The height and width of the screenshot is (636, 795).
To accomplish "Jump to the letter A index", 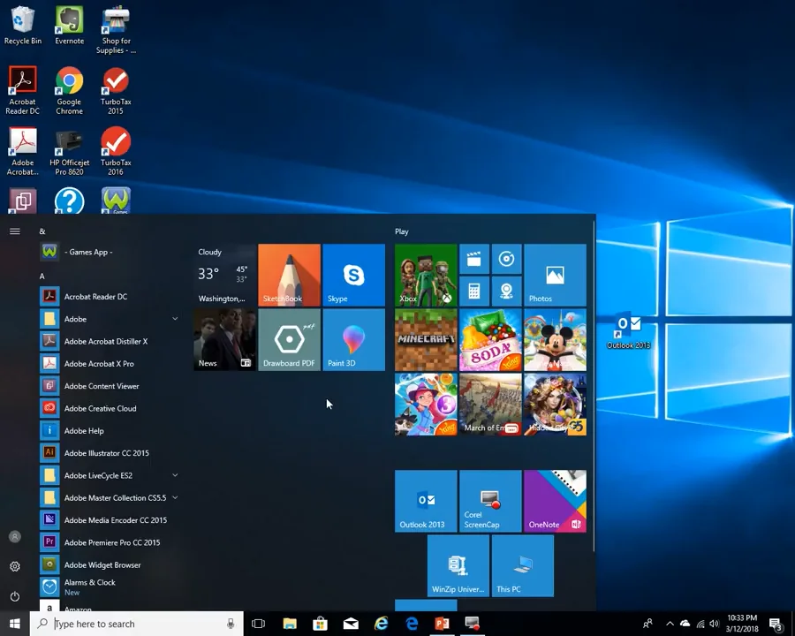I will 42,276.
